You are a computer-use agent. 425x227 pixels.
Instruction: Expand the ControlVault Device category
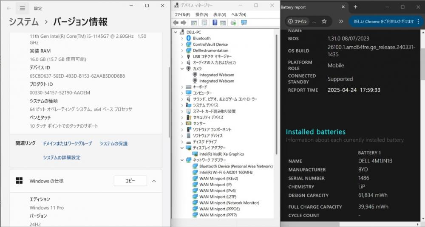[182, 45]
